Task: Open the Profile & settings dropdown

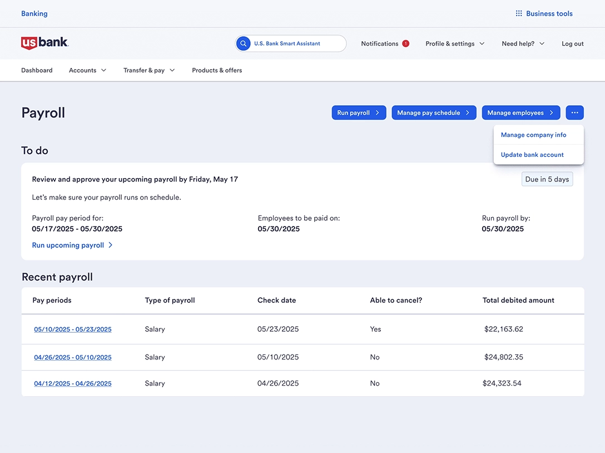Action: (x=455, y=43)
